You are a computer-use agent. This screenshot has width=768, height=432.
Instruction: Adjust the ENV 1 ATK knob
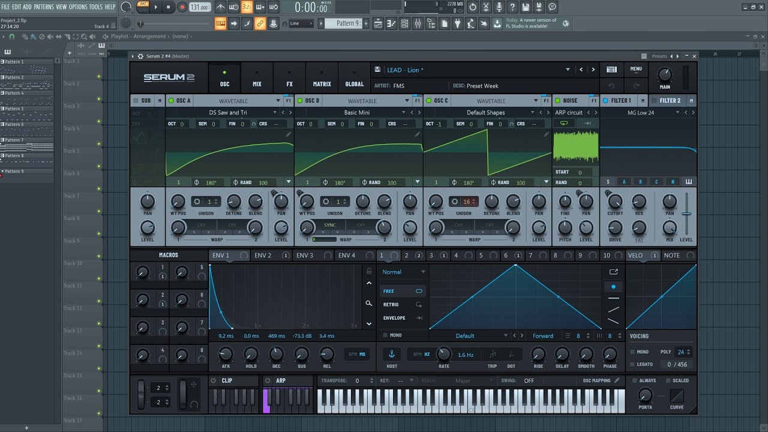[226, 354]
